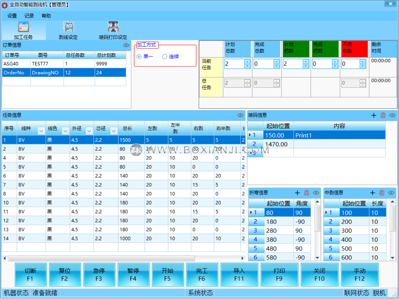Toggle visibility of 中剥信息 panel eye icon

coord(391,193)
